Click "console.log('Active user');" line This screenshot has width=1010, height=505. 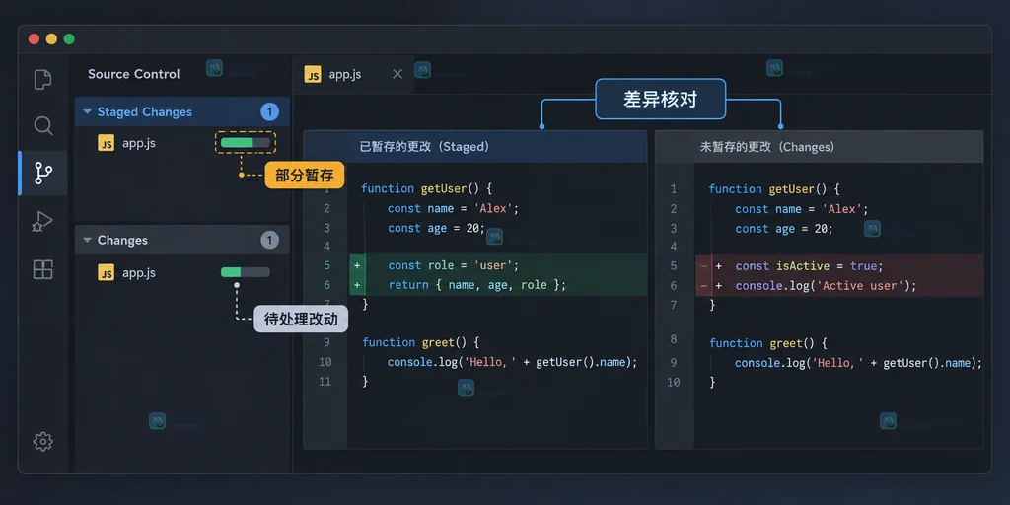click(x=826, y=286)
